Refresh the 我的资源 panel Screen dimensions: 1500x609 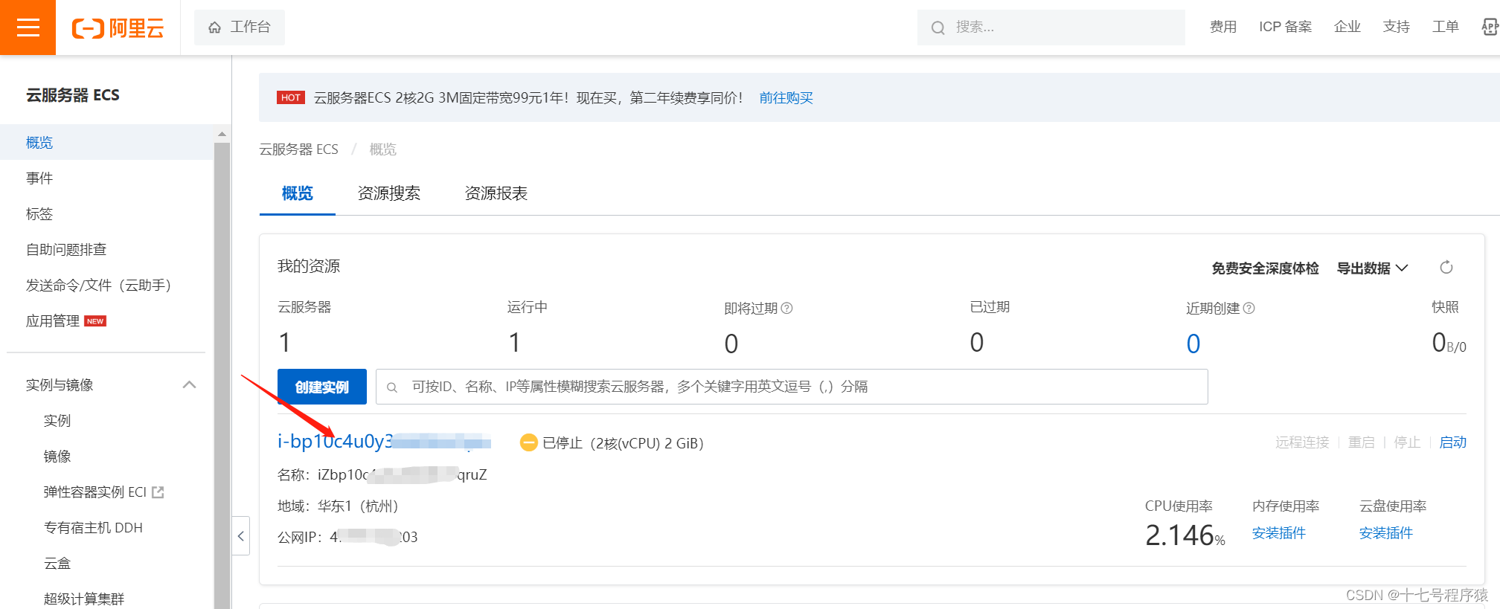click(1446, 268)
